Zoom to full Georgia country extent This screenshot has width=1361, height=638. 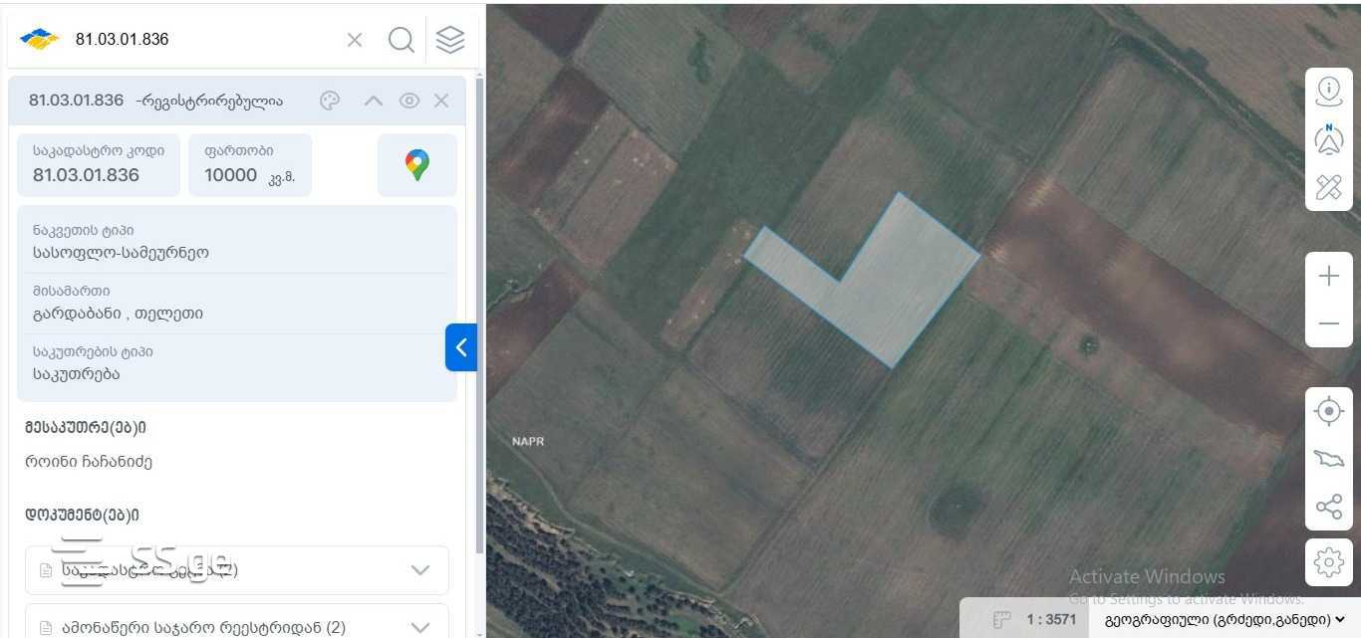coord(1329,459)
